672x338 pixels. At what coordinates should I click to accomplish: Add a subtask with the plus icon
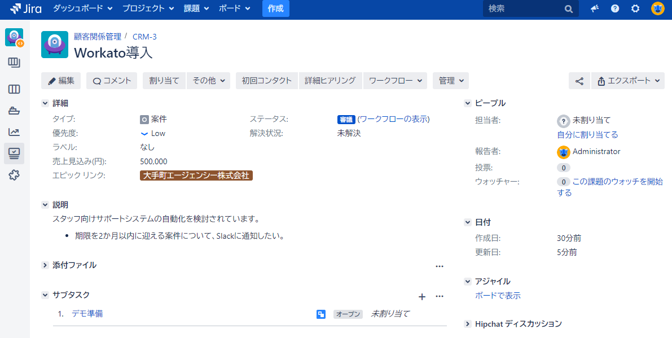422,296
